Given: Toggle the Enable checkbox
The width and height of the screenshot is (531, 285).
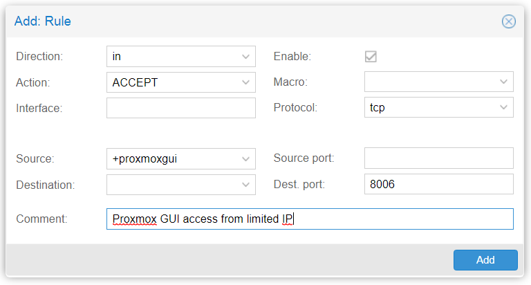Looking at the screenshot, I should [371, 56].
